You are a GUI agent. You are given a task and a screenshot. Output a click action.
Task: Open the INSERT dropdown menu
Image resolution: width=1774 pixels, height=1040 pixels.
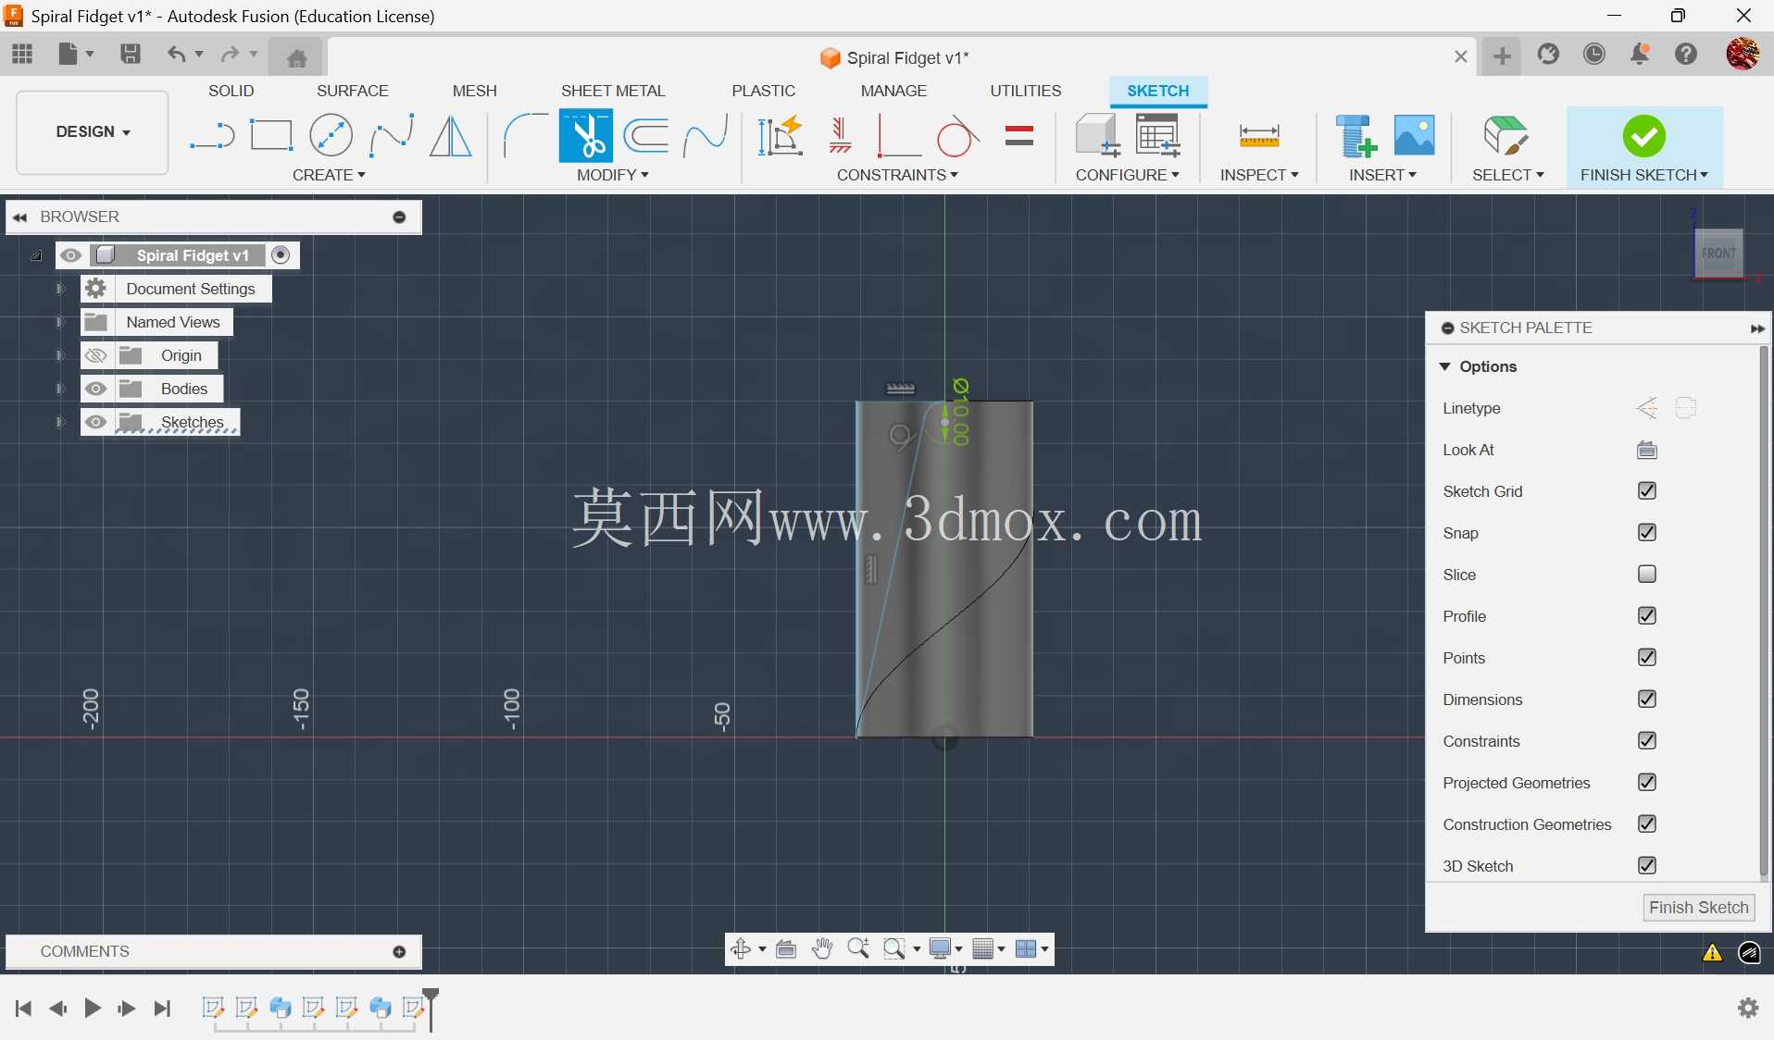click(x=1381, y=175)
